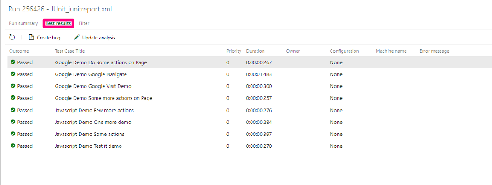Image resolution: width=492 pixels, height=185 pixels.
Task: Click the Create bug document icon
Action: pos(31,38)
